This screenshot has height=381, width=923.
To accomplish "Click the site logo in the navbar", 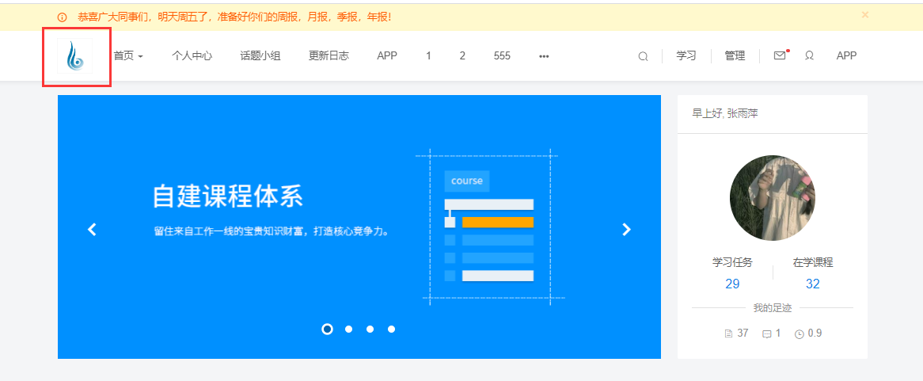I will pos(75,56).
